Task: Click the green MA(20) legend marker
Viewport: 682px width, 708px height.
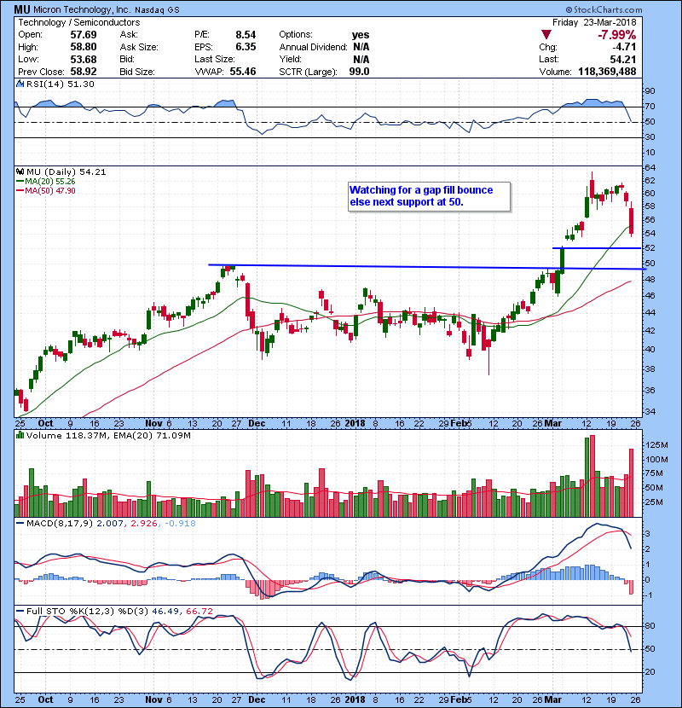Action: point(20,182)
